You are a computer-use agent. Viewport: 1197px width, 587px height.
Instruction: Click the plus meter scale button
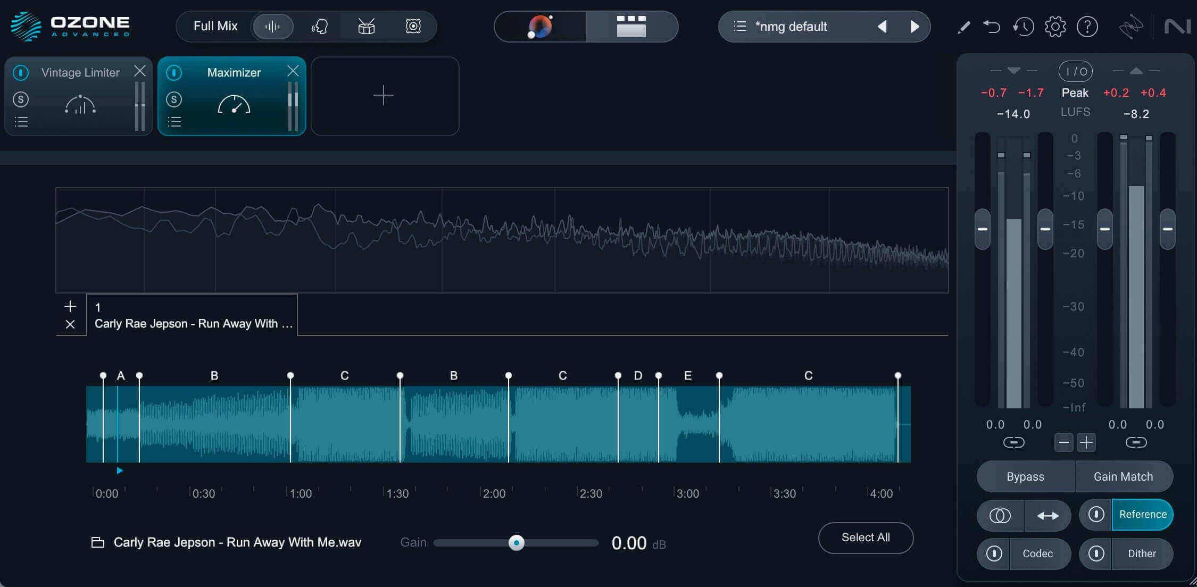tap(1086, 442)
